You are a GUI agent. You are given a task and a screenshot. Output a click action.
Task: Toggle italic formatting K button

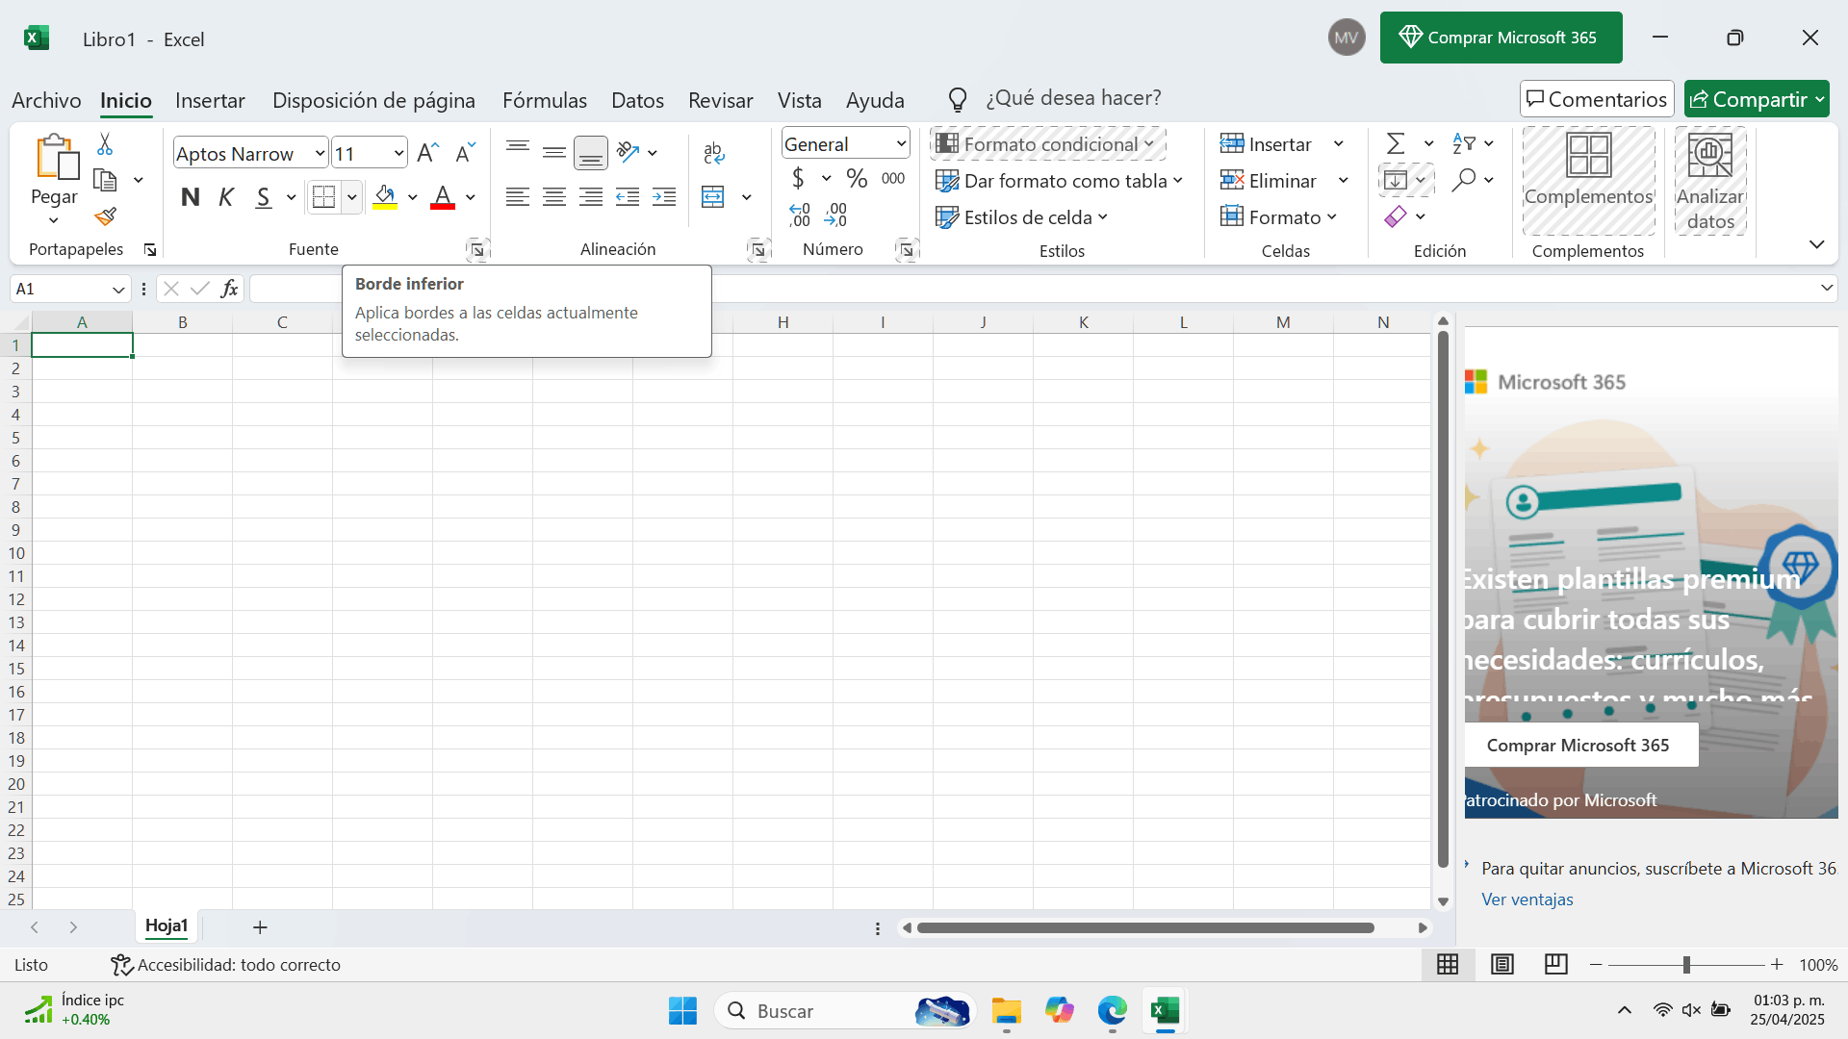(226, 197)
